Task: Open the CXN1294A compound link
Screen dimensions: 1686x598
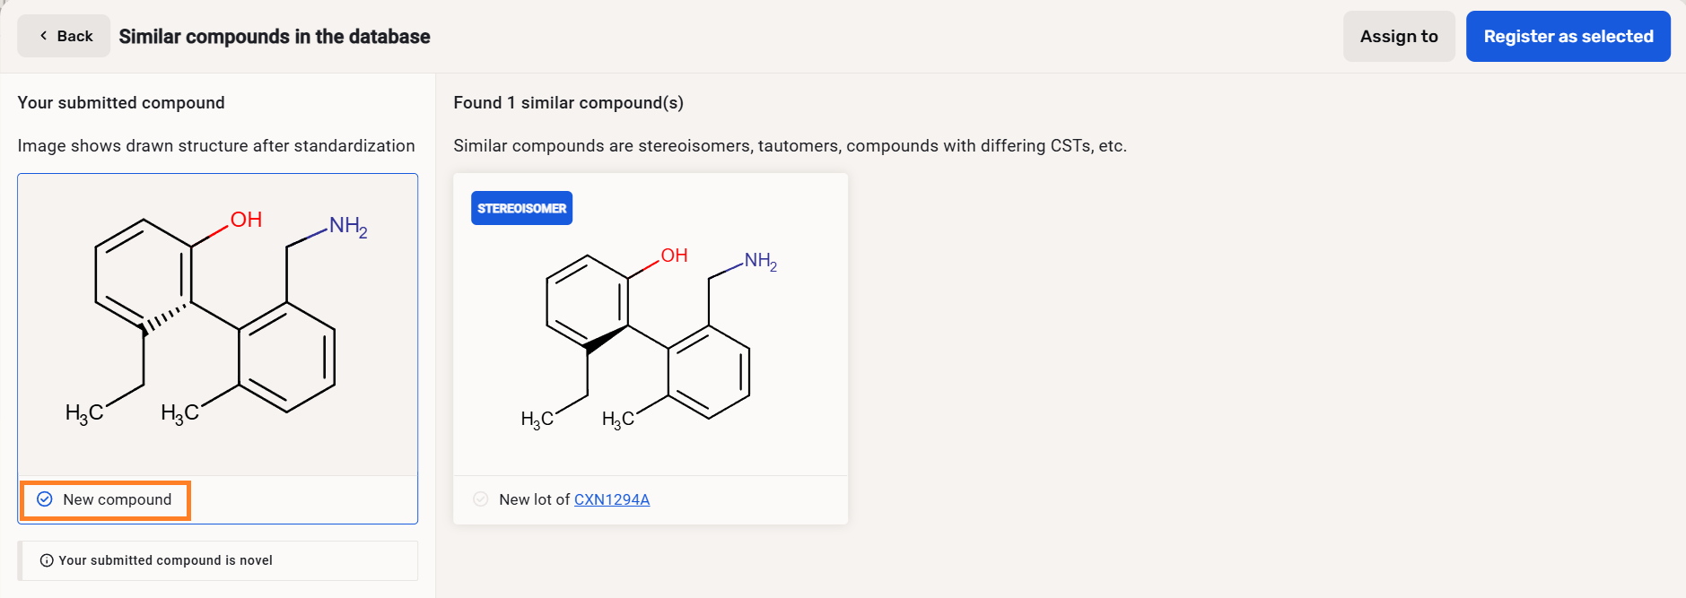Action: 611,499
